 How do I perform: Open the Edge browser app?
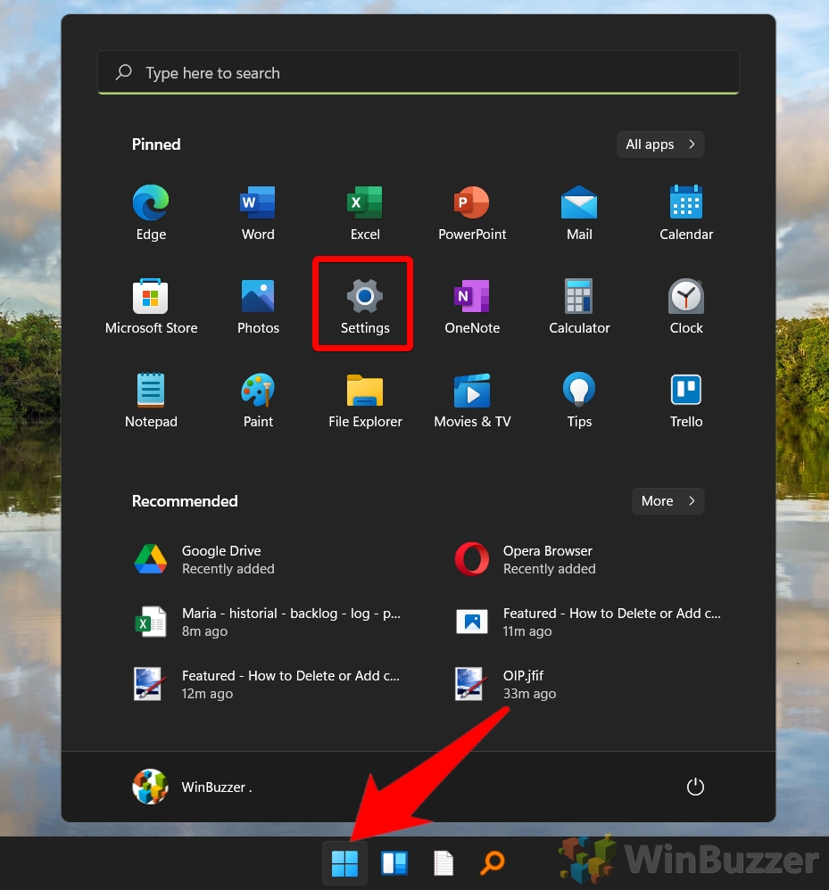pos(151,212)
